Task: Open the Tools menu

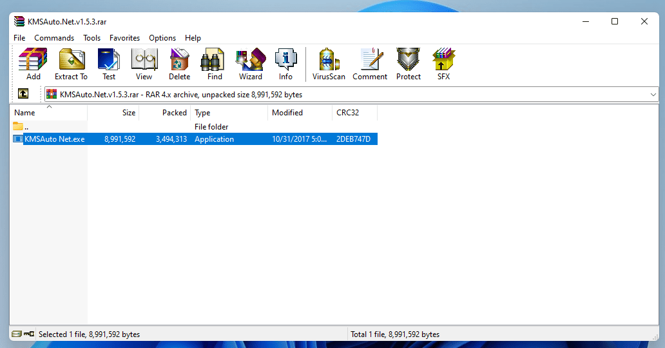Action: pyautogui.click(x=92, y=38)
